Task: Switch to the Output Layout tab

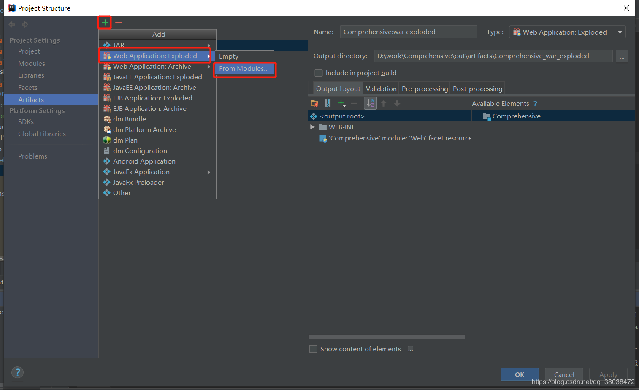Action: 338,89
